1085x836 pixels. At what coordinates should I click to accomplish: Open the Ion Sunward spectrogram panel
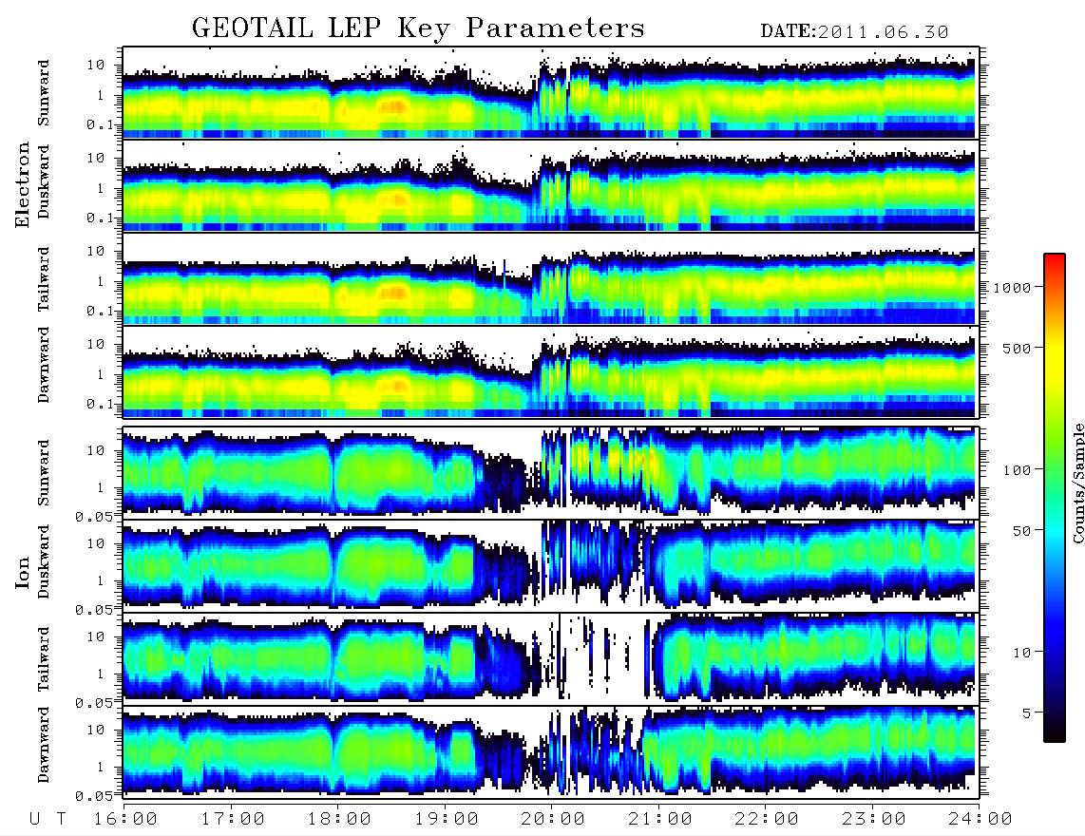tap(550, 471)
